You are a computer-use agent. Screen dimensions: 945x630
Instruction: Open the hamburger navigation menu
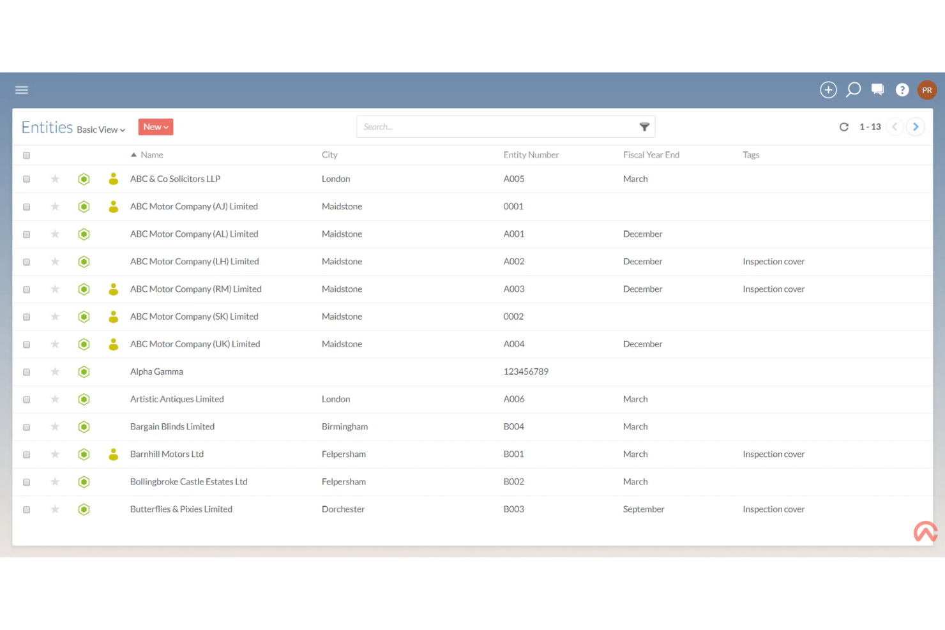click(x=21, y=89)
